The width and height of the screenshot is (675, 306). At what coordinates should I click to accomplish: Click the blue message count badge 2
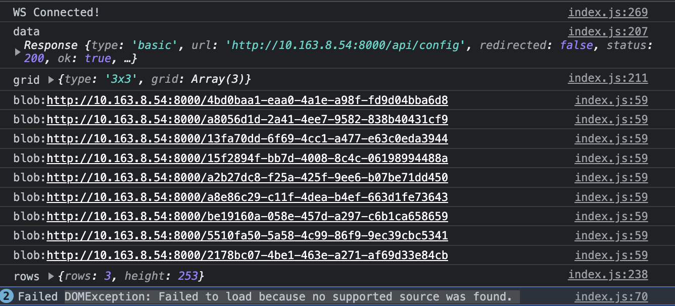point(7,296)
